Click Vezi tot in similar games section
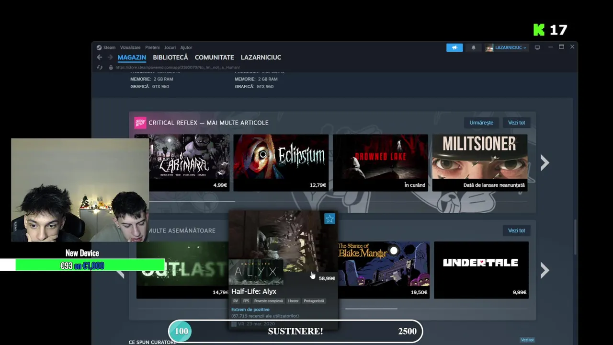Image resolution: width=613 pixels, height=345 pixels. 516,230
